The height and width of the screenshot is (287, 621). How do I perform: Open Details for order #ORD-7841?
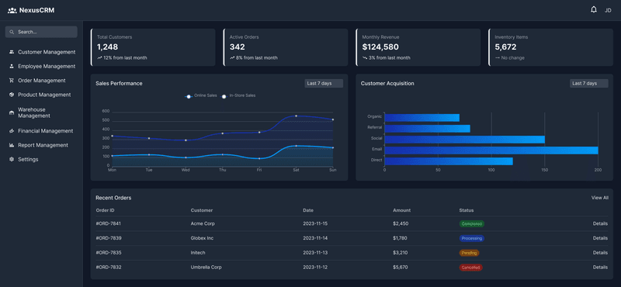(600, 223)
